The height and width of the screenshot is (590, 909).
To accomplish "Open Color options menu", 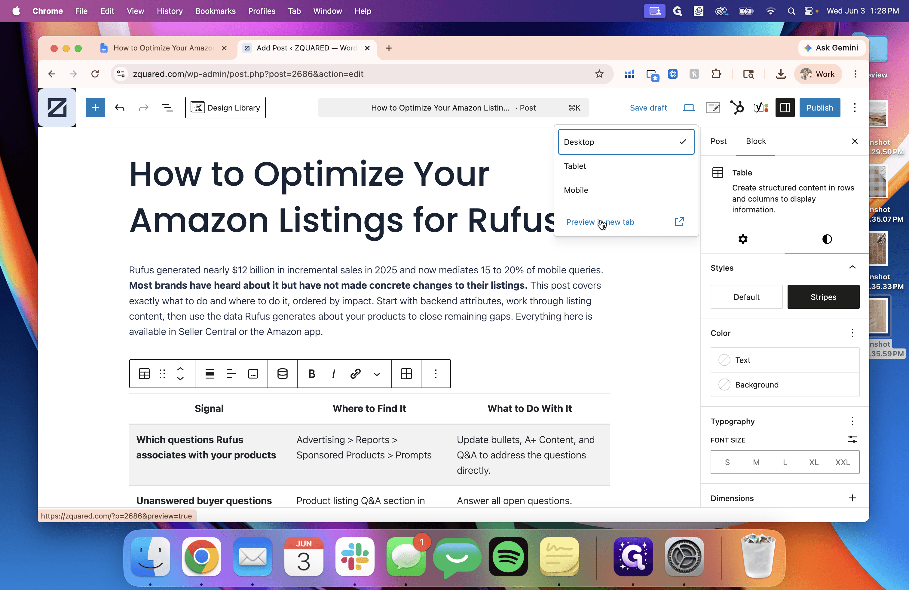I will (852, 333).
